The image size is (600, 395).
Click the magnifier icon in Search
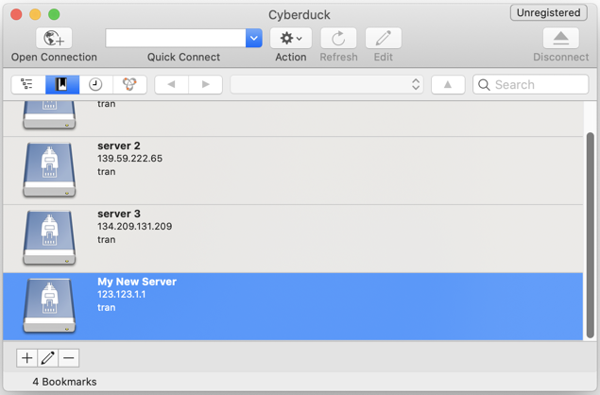click(x=484, y=85)
